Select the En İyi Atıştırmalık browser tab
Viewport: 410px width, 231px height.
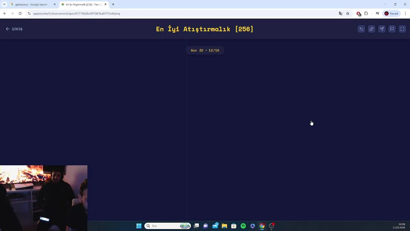[x=83, y=4]
